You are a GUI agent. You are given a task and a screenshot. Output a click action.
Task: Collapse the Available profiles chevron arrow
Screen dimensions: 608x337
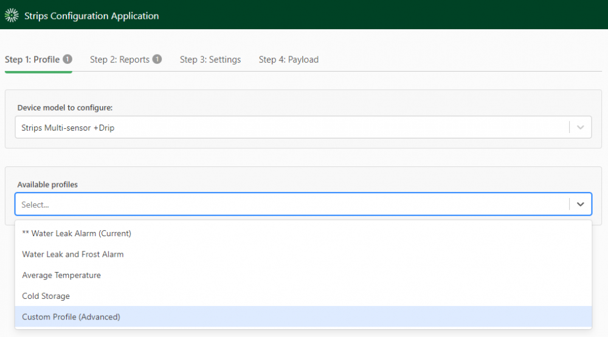point(581,204)
